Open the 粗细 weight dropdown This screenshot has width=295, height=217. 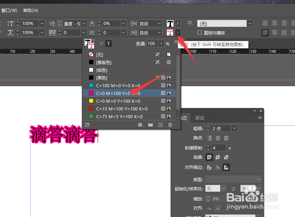[x=235, y=128]
